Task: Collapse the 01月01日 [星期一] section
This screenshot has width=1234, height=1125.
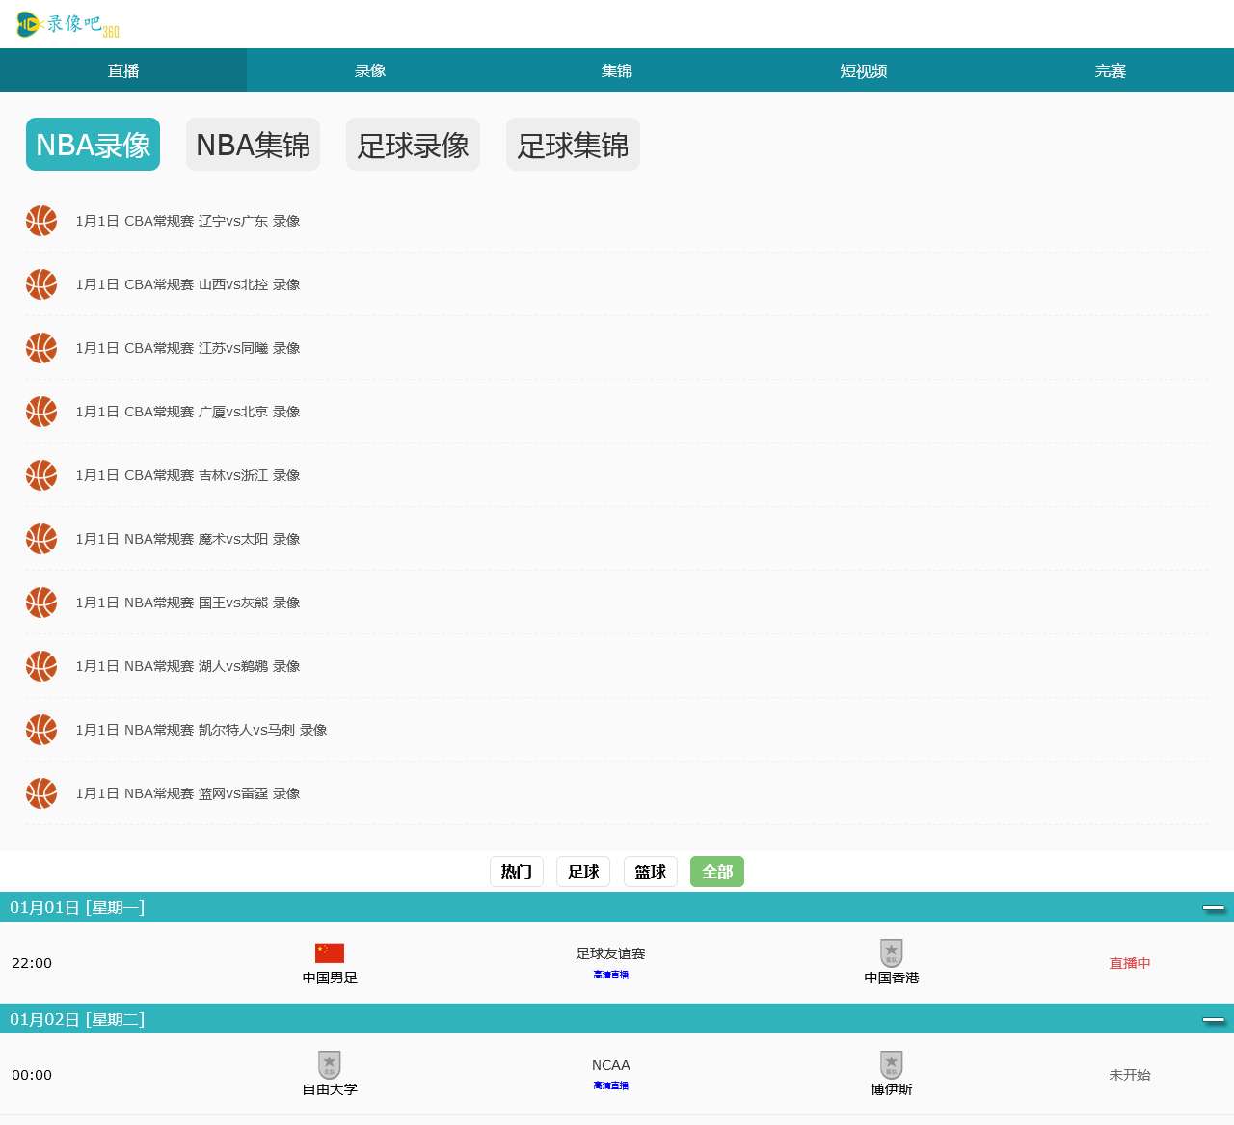Action: [1214, 908]
